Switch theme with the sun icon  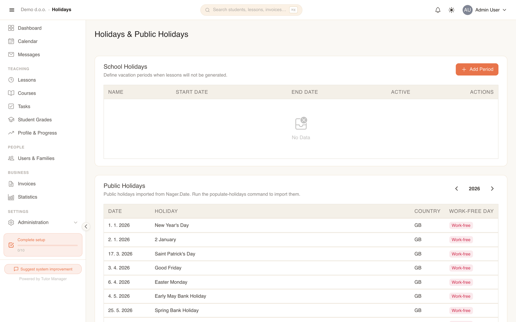(451, 10)
